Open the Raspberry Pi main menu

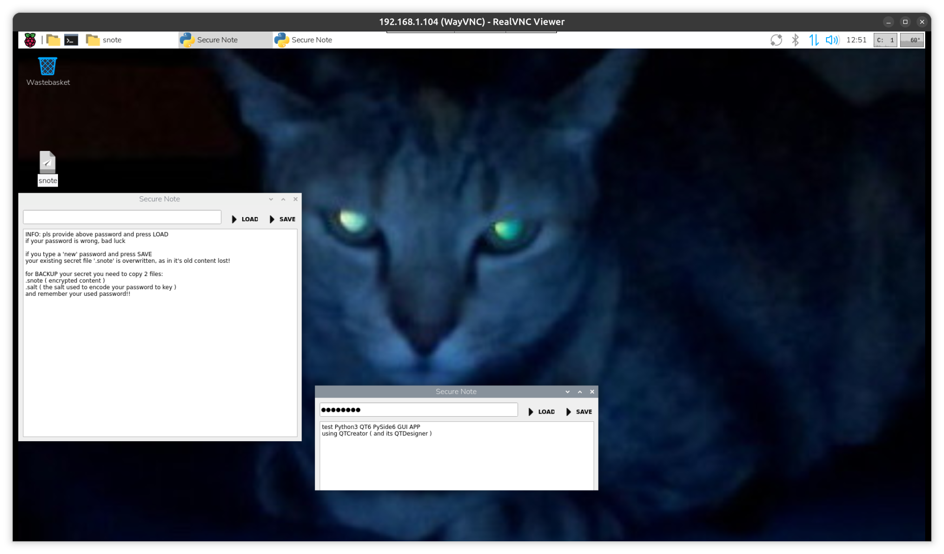tap(30, 40)
